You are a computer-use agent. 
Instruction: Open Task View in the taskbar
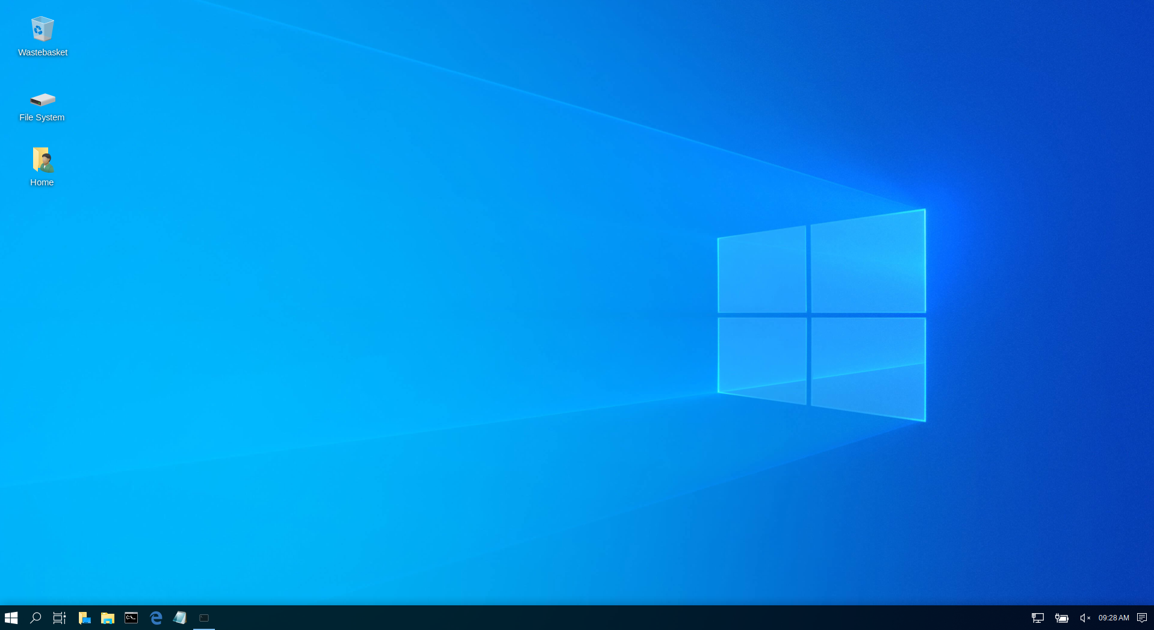coord(59,618)
